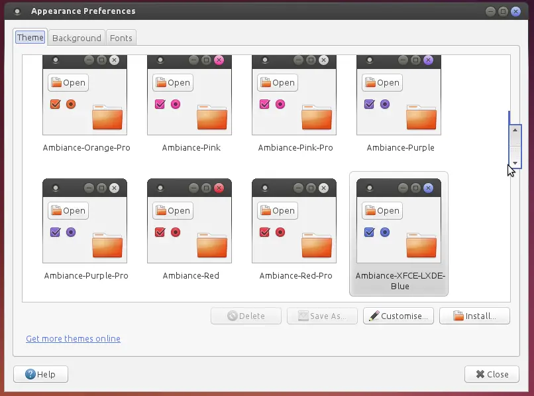Click orange checkbox in Ambiance-Orange-Pro preview

click(55, 104)
